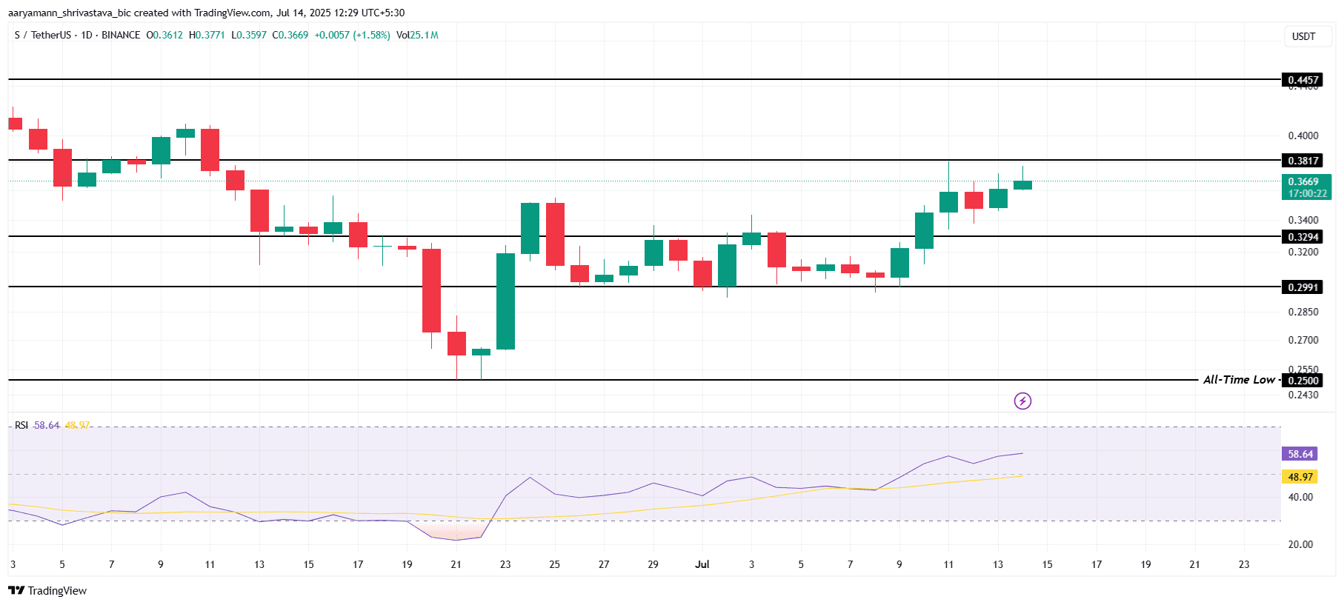Click the Vol 25.1M readout in the header
Image resolution: width=1344 pixels, height=605 pixels.
[x=417, y=35]
